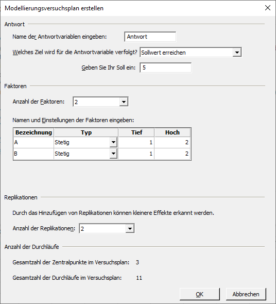Viewport: 276px width, 304px height.
Task: Click the response variable name field
Action: (x=150, y=37)
